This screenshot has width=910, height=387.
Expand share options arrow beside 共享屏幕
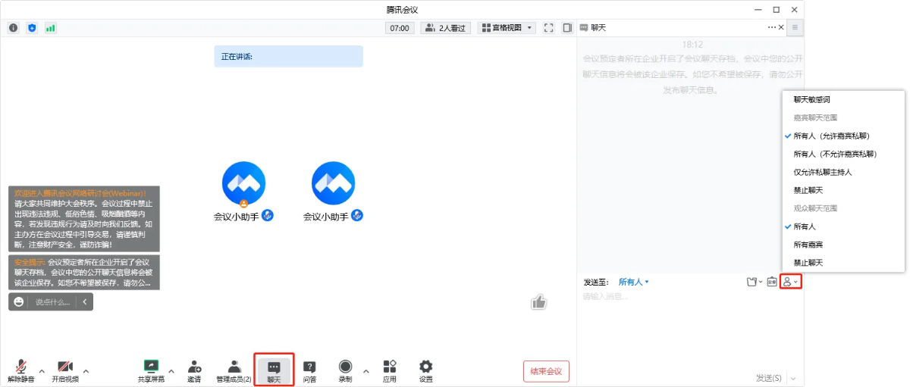[x=171, y=371]
